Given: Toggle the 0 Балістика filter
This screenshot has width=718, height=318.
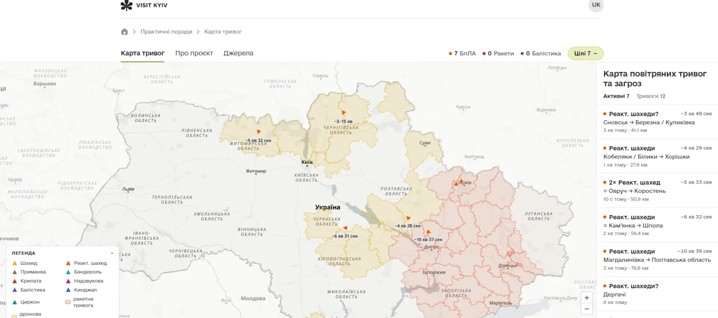Looking at the screenshot, I should 541,53.
